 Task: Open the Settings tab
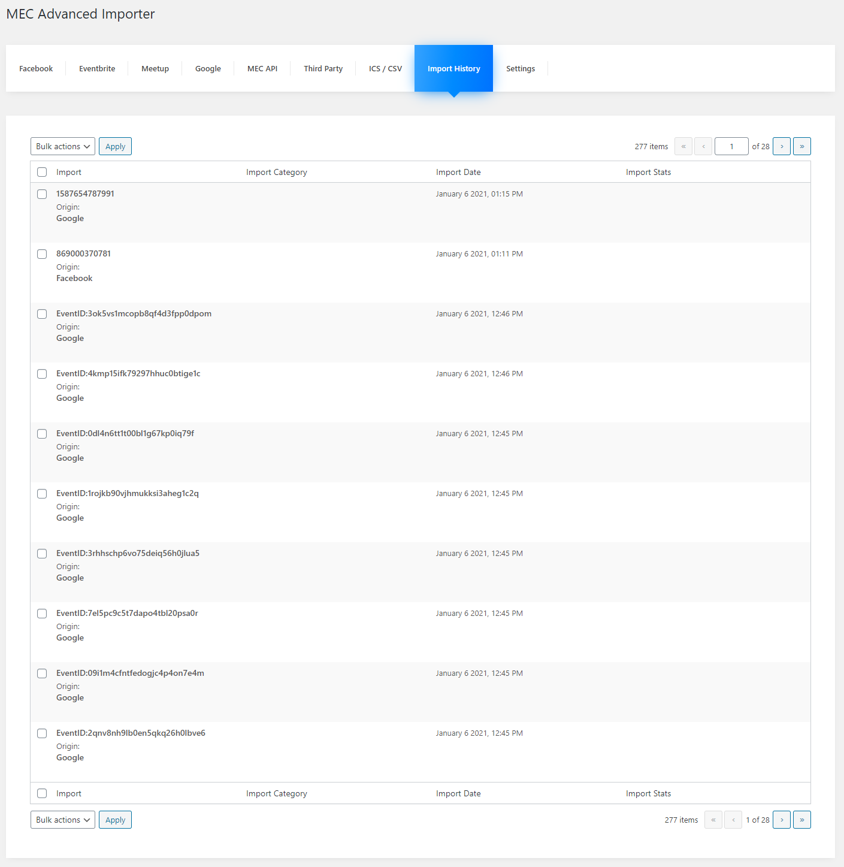click(x=521, y=68)
